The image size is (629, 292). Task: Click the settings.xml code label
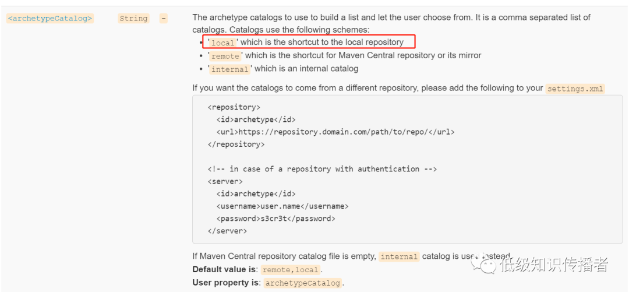pos(575,89)
